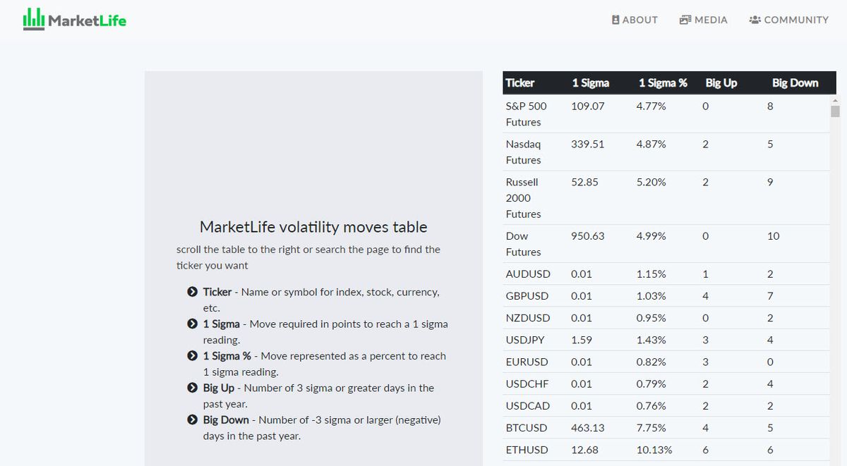Click the table scrollbar's up arrow
The image size is (847, 466).
835,100
